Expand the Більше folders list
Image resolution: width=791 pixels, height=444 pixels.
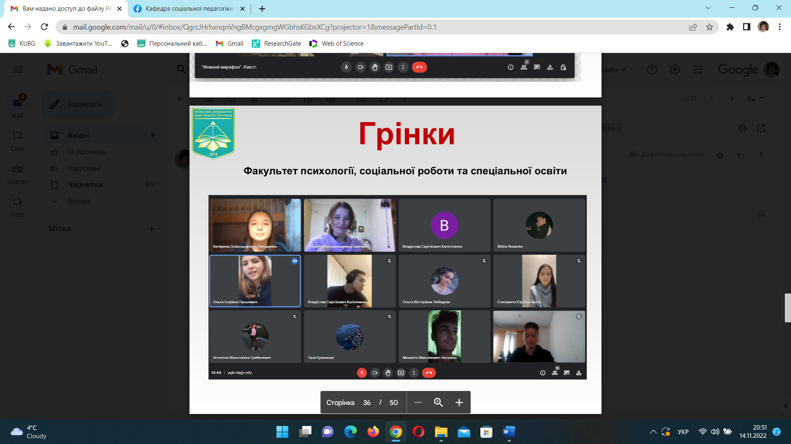click(79, 201)
